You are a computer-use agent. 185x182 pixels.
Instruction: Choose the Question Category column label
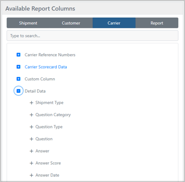click(53, 115)
